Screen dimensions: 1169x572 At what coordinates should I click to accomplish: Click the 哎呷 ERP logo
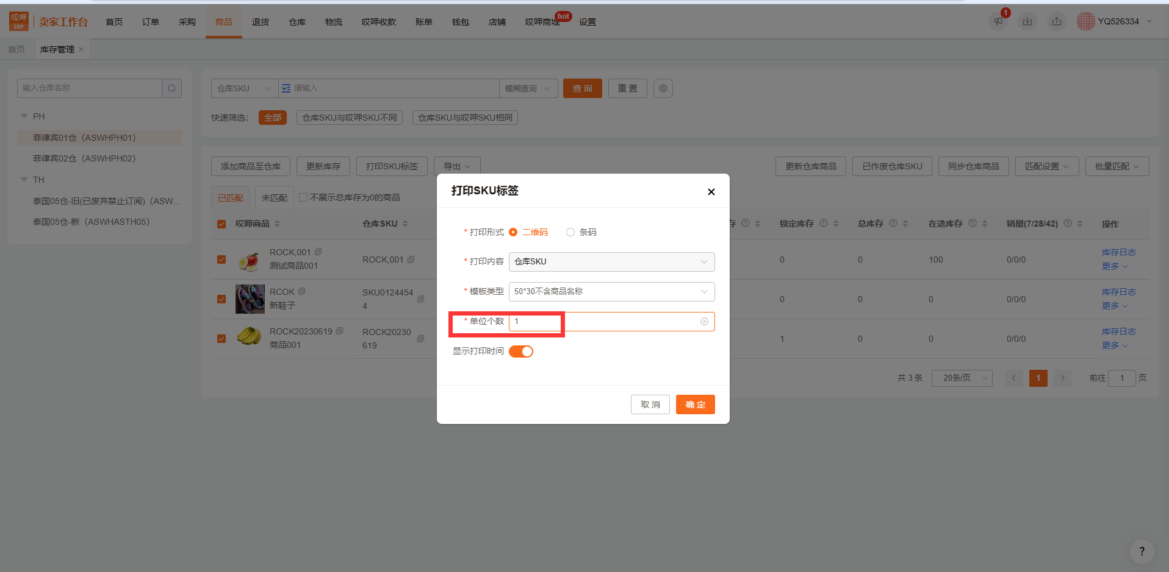pos(19,21)
